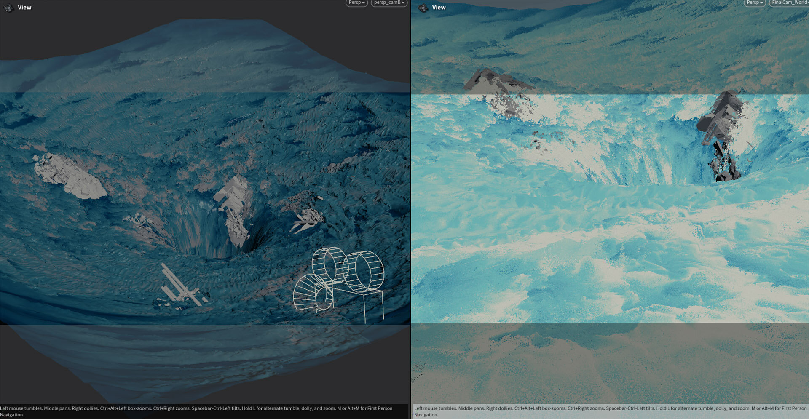The width and height of the screenshot is (809, 419).
Task: Click the navigation hint text under left viewport
Action: (x=196, y=411)
